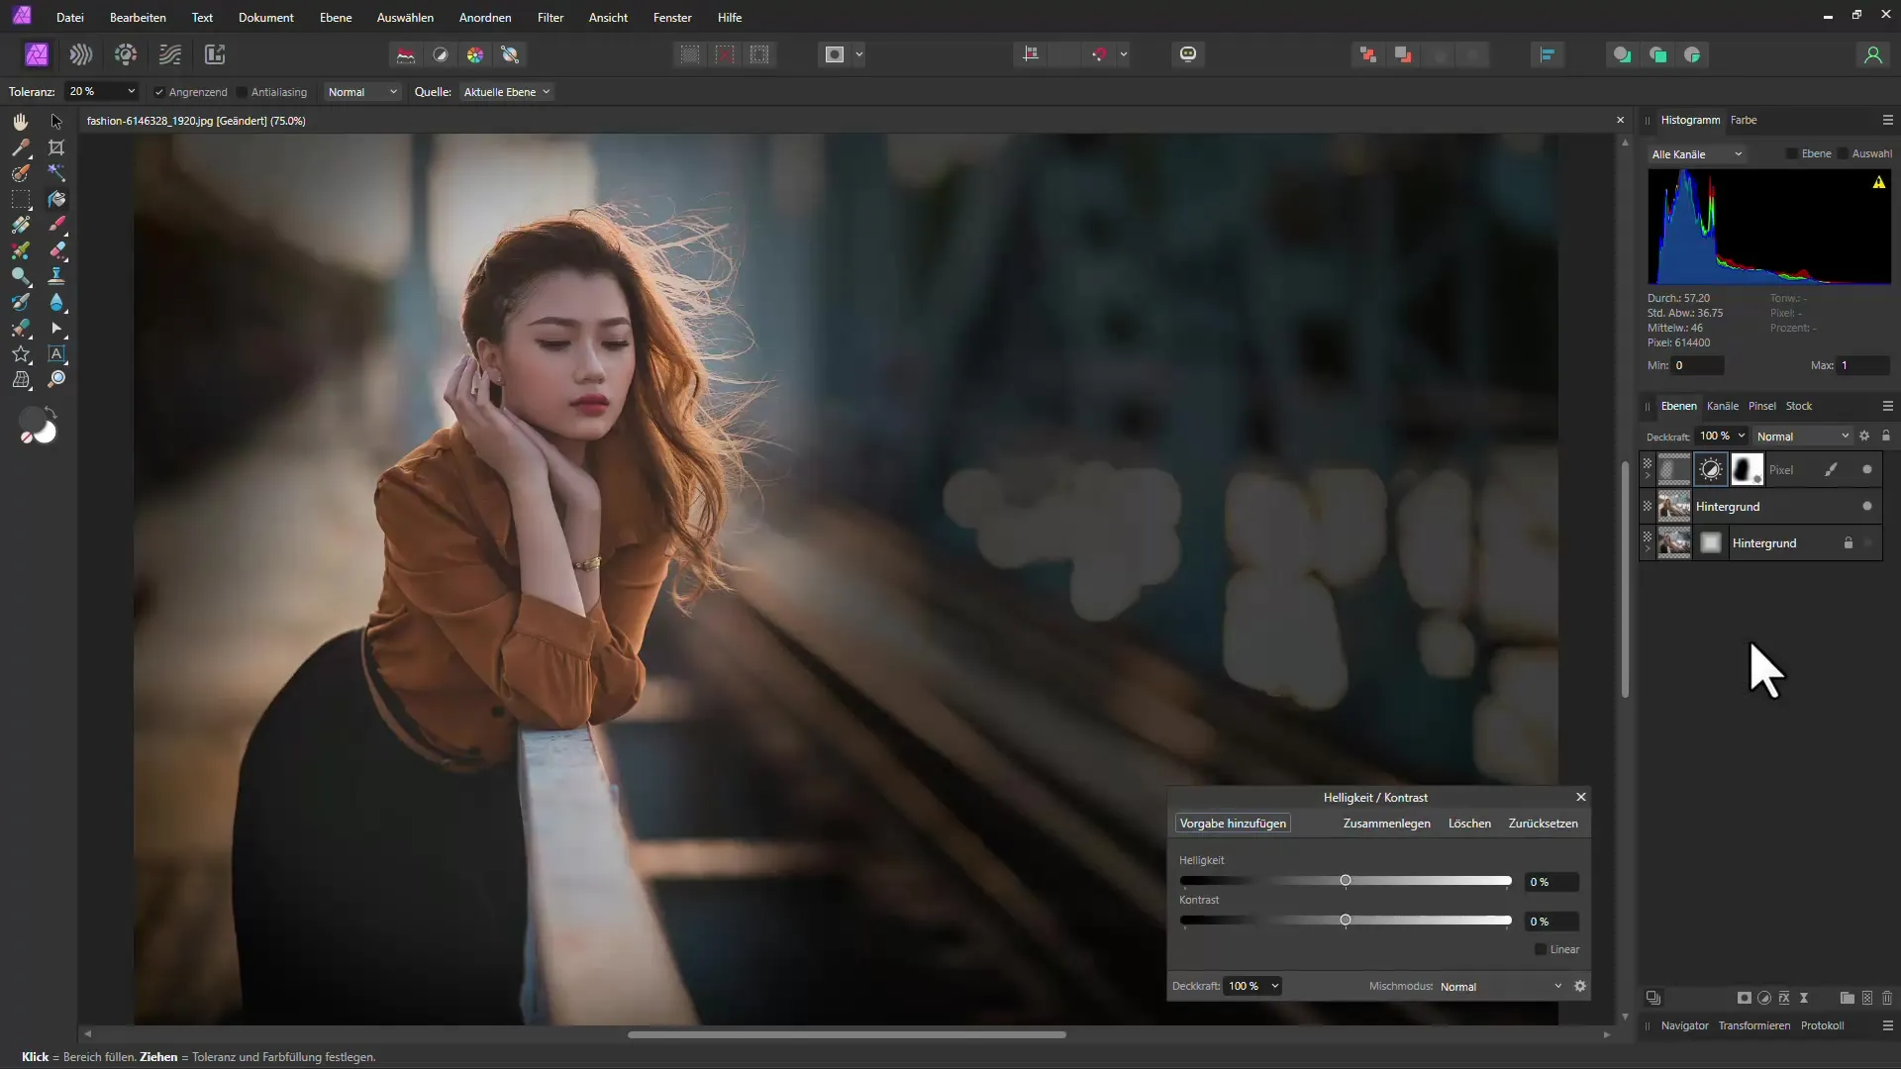Select the Frame Text tool
This screenshot has height=1069, width=1901.
[x=56, y=353]
